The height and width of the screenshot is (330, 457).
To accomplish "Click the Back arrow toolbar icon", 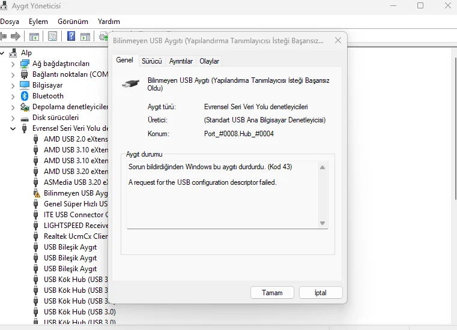I will tap(3, 37).
